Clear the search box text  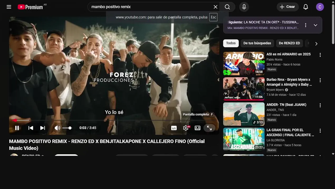pyautogui.click(x=215, y=7)
